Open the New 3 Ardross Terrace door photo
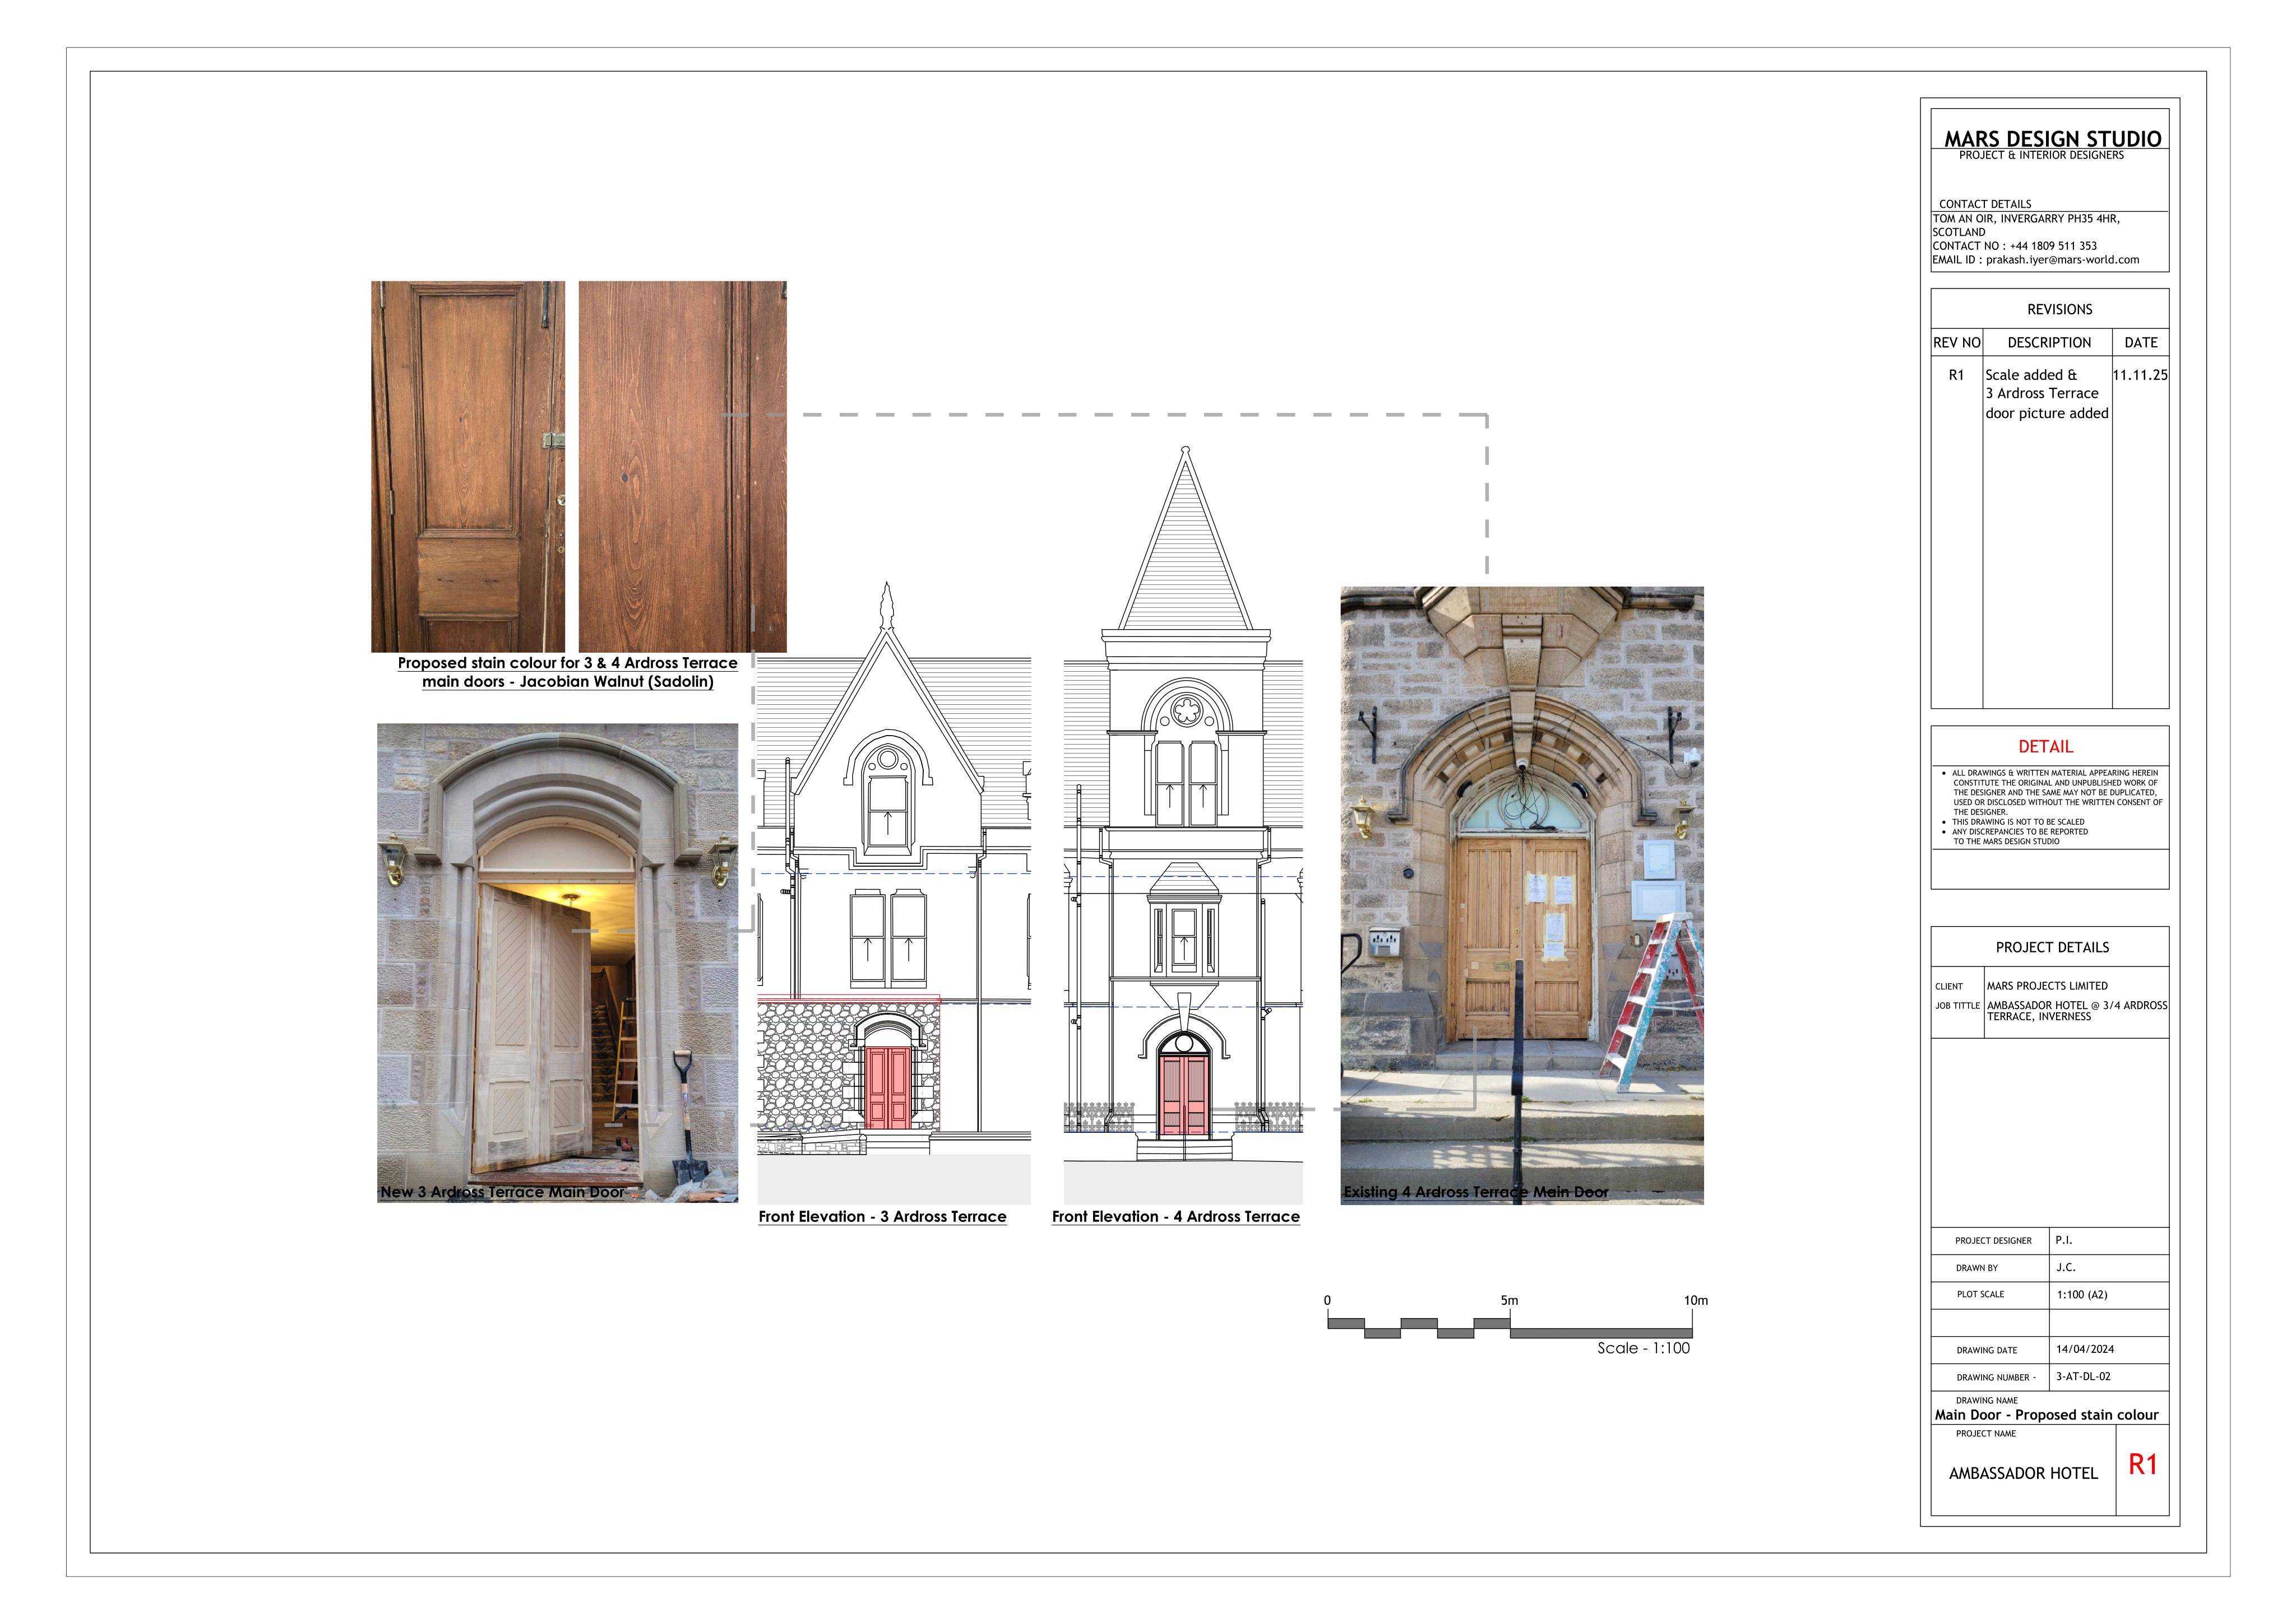Viewport: 2296px width, 1623px height. coord(557,962)
